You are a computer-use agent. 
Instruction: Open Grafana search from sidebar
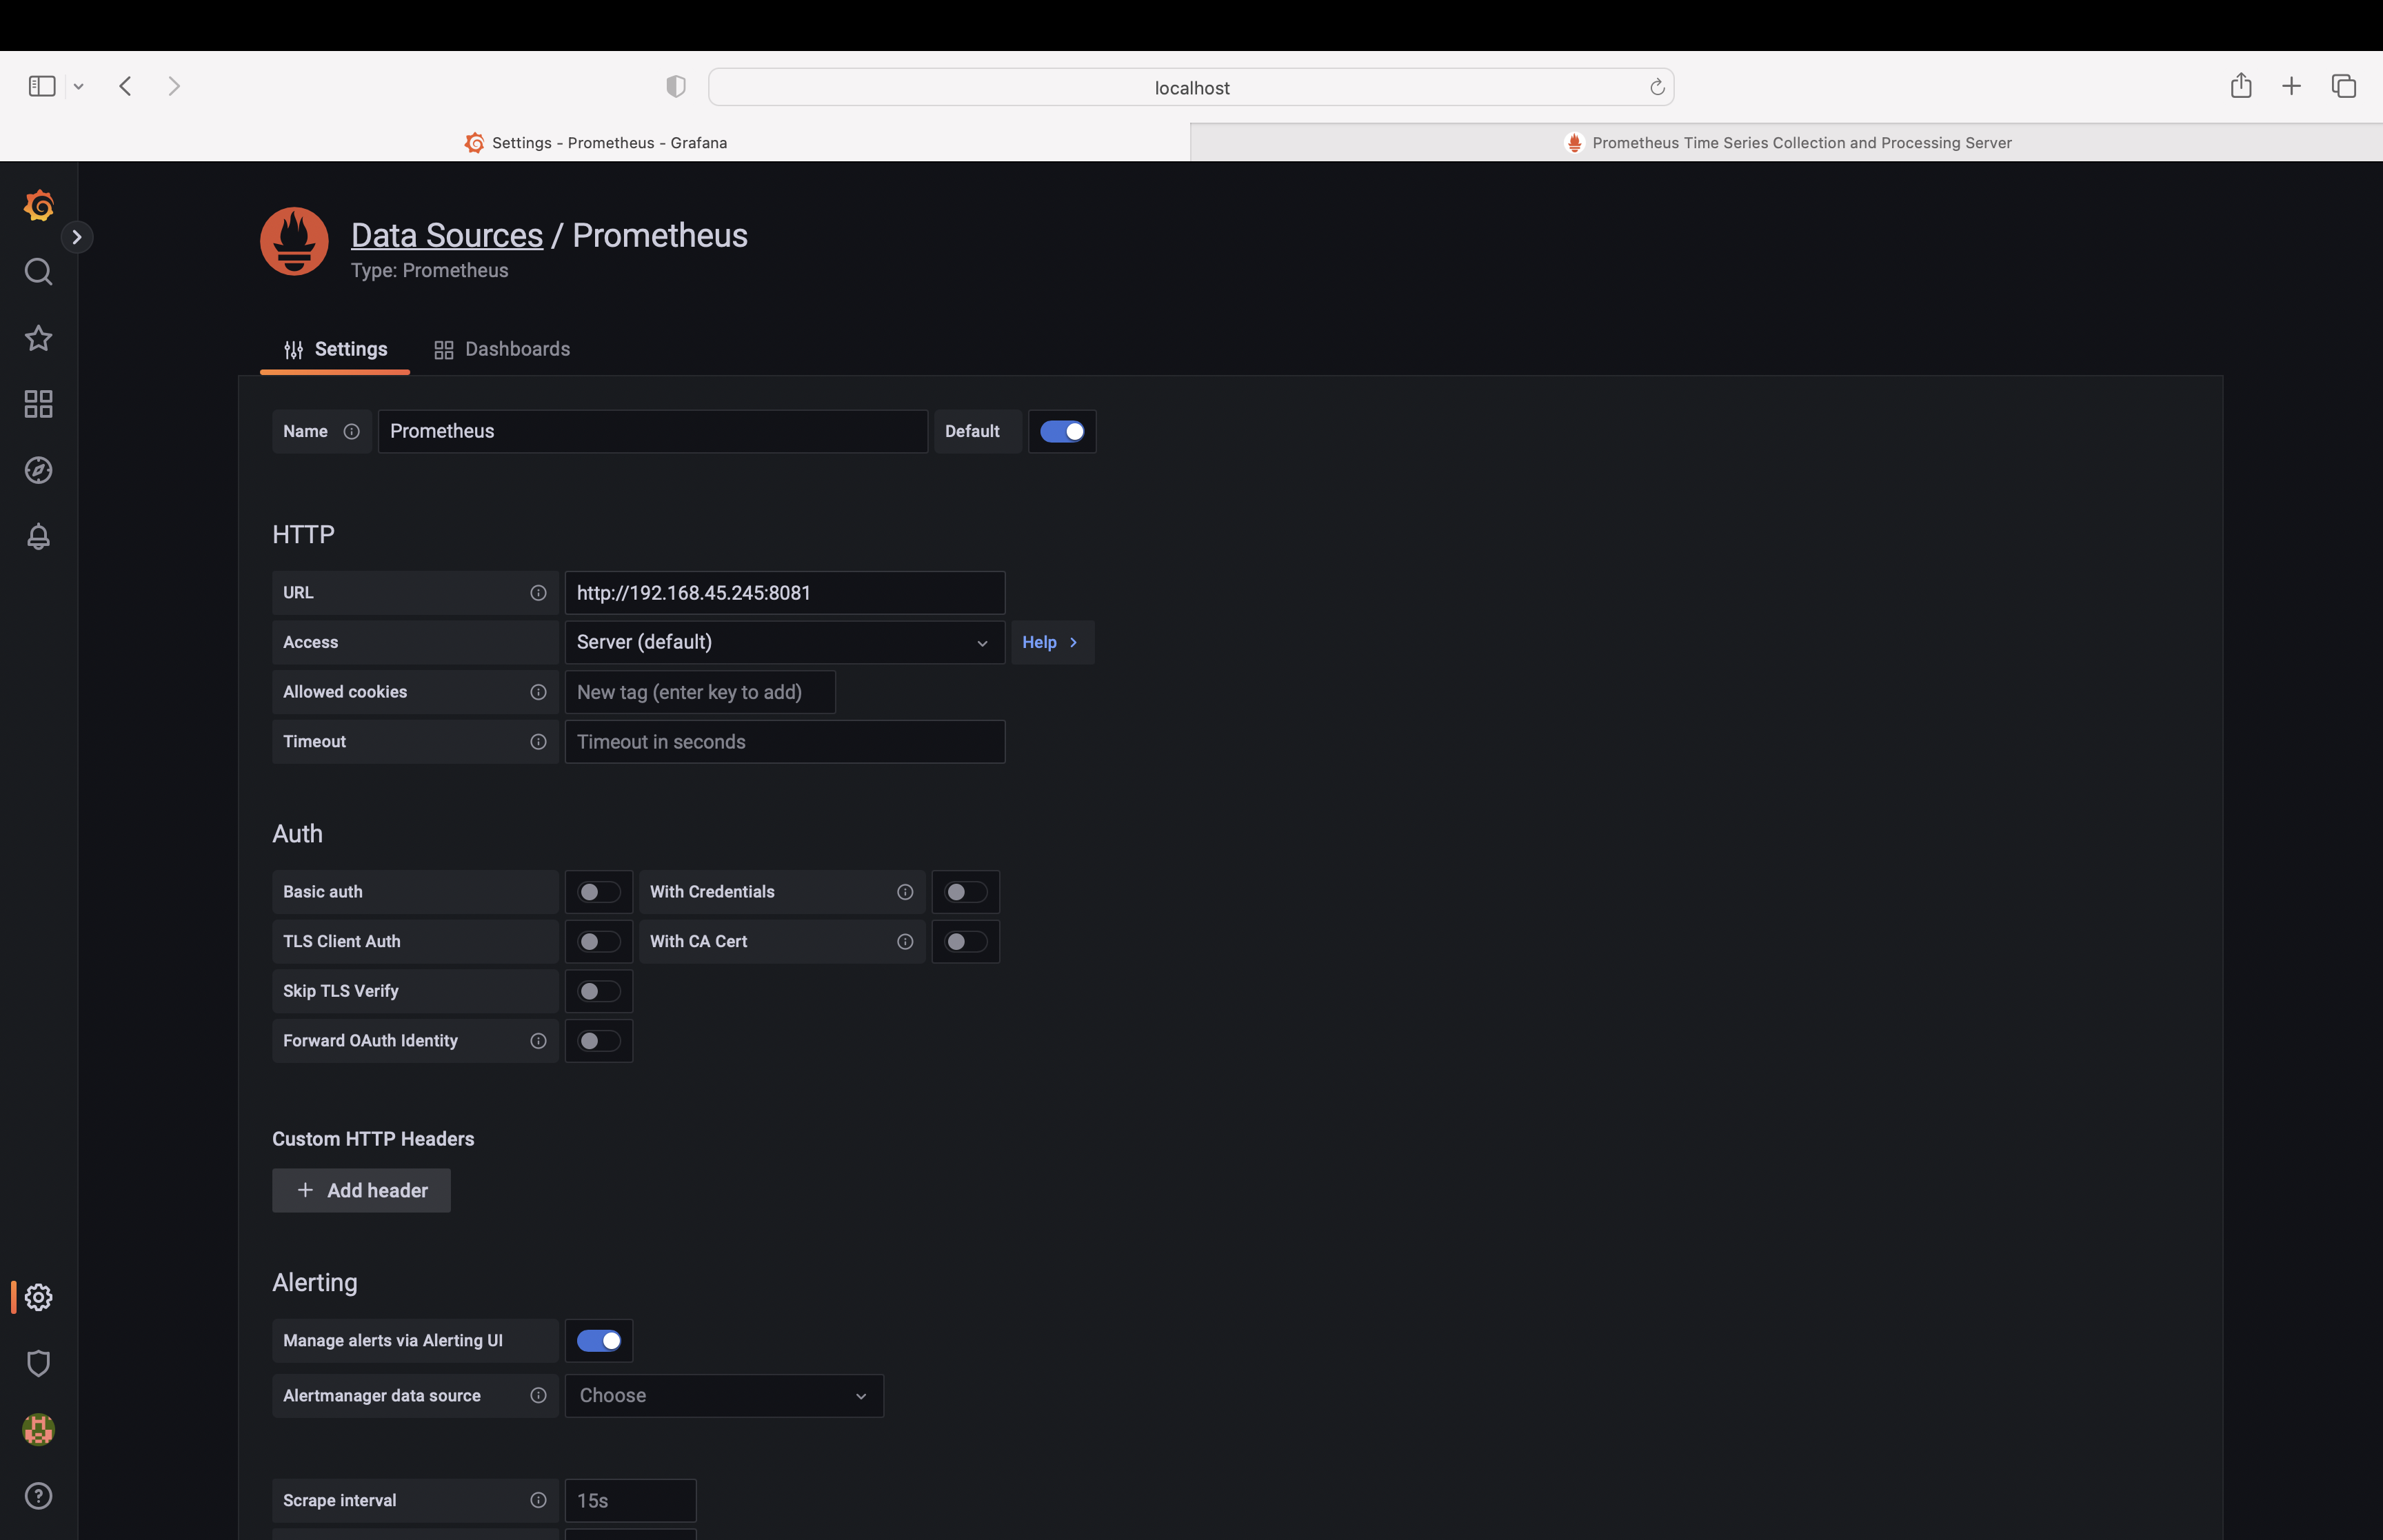38,272
